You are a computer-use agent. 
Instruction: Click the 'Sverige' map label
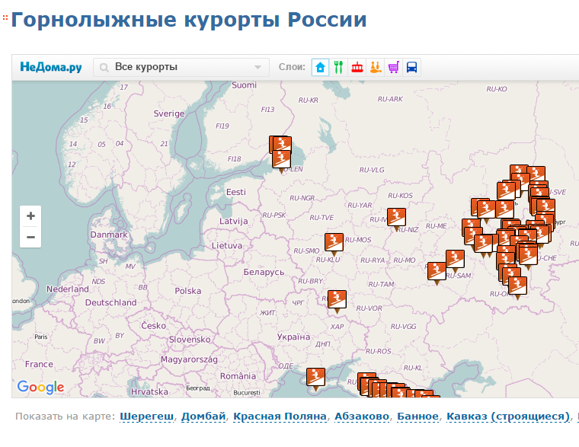click(169, 113)
